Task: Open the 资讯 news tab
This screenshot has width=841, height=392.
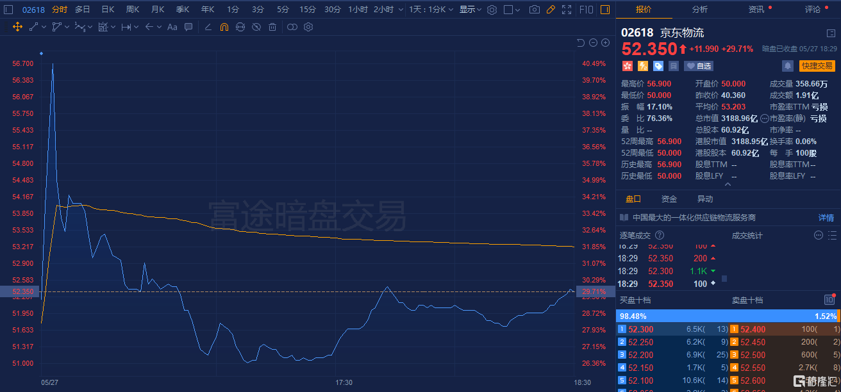Action: point(756,10)
